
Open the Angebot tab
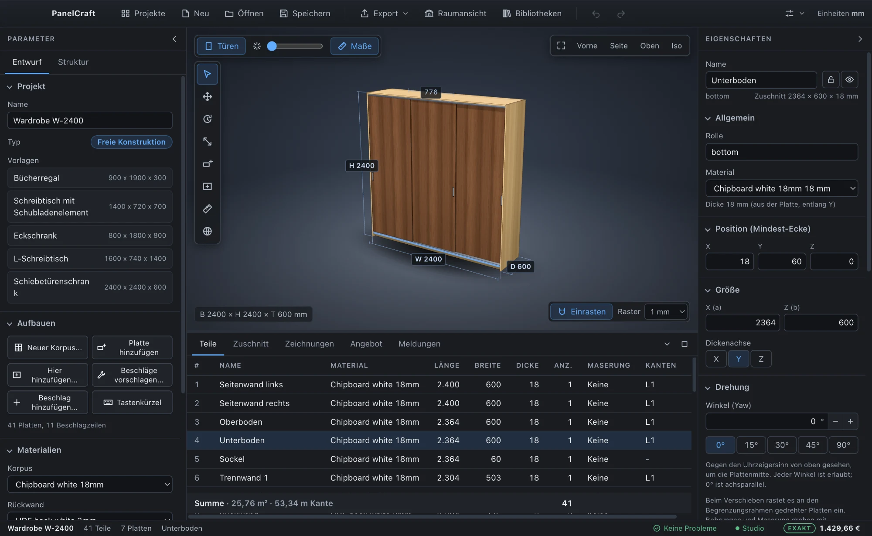pos(366,344)
